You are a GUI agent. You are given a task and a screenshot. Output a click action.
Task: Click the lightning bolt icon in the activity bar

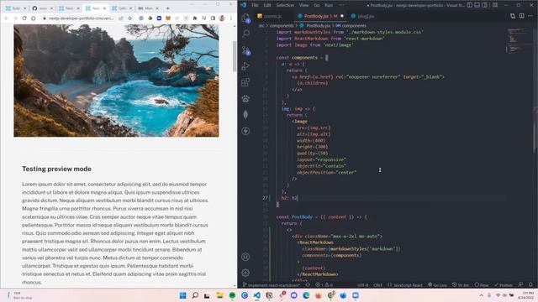pyautogui.click(x=245, y=131)
